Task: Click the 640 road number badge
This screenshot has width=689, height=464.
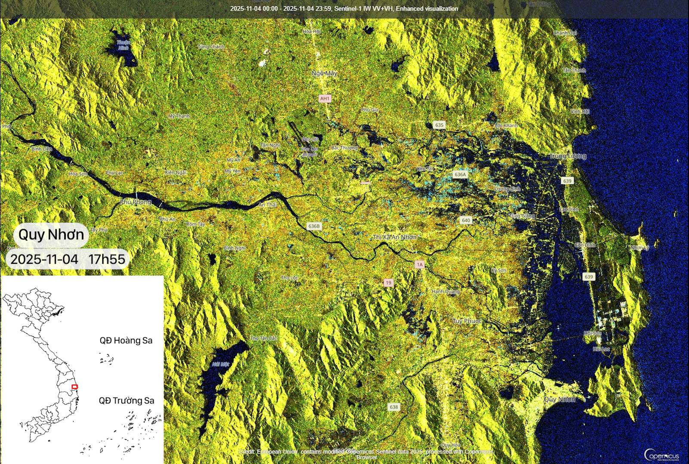Action: coord(466,220)
